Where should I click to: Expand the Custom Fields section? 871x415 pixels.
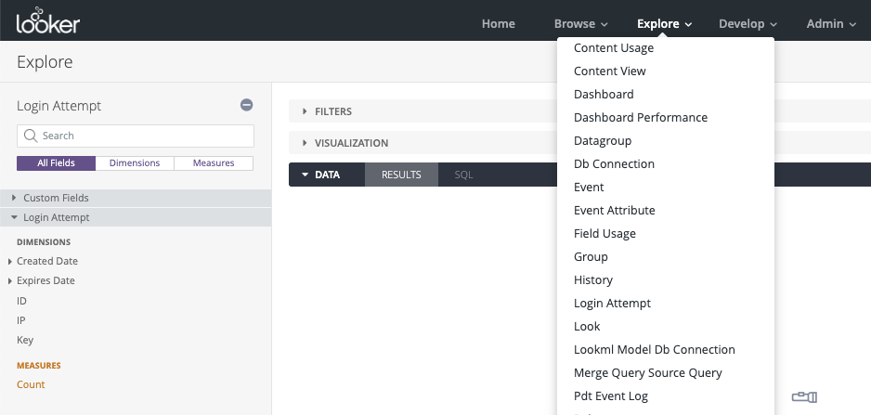coord(136,198)
